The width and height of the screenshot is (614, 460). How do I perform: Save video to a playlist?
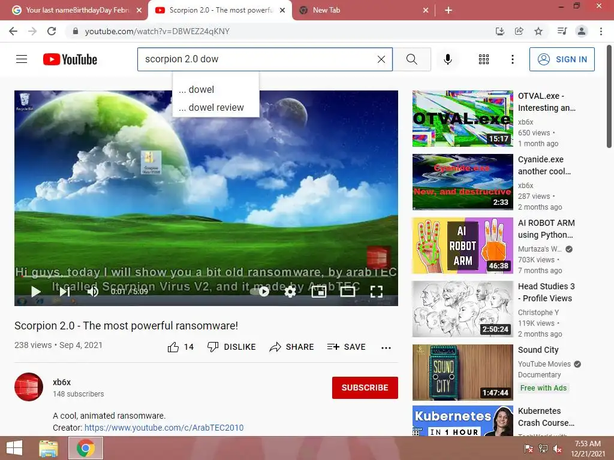[x=346, y=347]
